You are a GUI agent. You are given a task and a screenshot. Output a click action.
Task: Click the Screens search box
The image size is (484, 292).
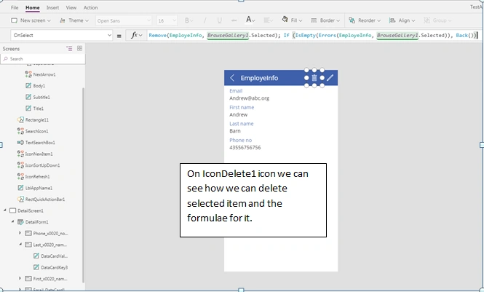[43, 59]
